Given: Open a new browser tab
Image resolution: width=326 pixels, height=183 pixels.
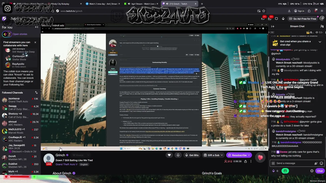Looking at the screenshot, I should pyautogui.click(x=202, y=4).
